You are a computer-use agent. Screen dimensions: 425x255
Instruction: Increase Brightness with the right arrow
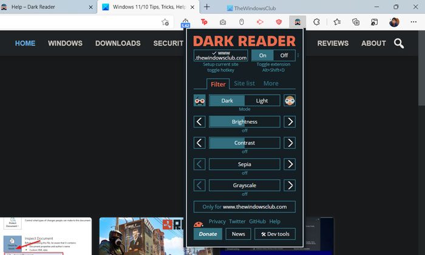(x=290, y=121)
